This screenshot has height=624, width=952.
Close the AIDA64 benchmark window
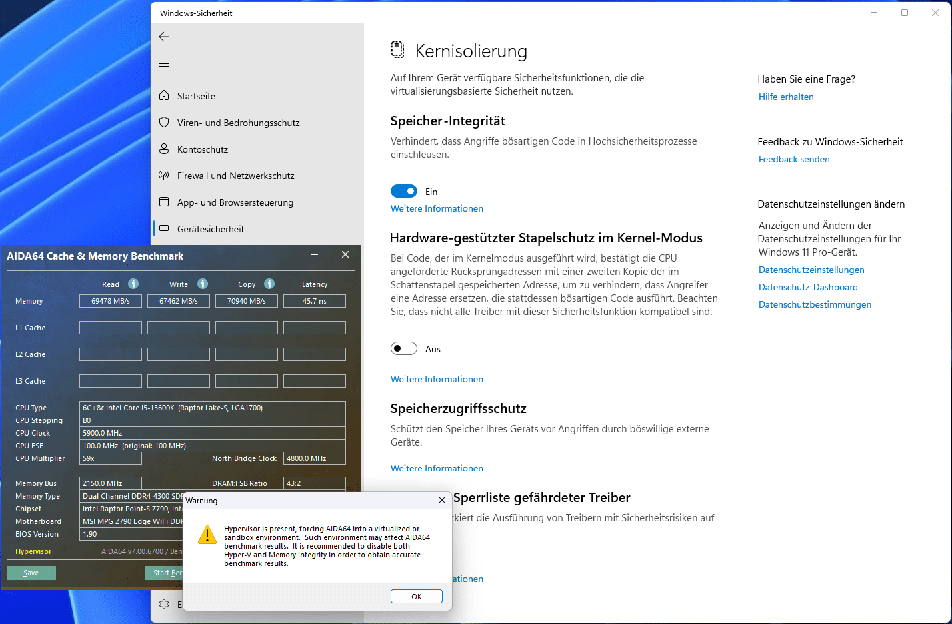[x=345, y=254]
